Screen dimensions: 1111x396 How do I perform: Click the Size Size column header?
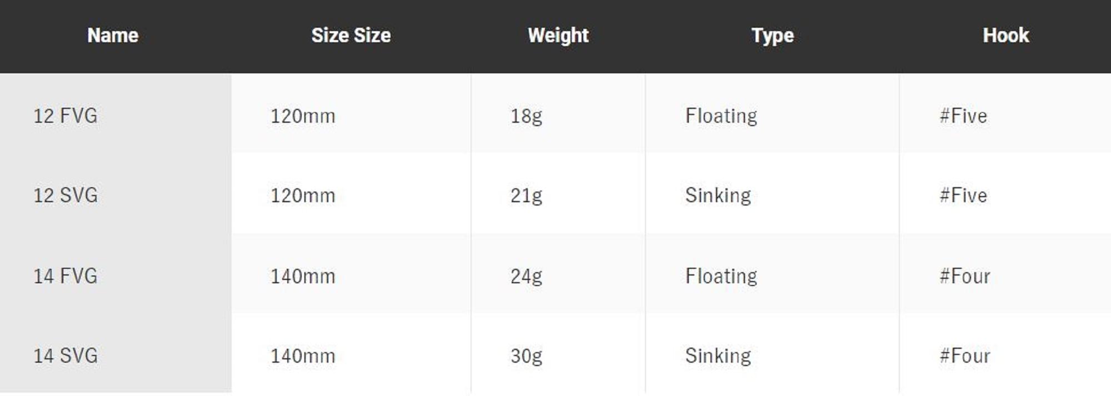(351, 36)
